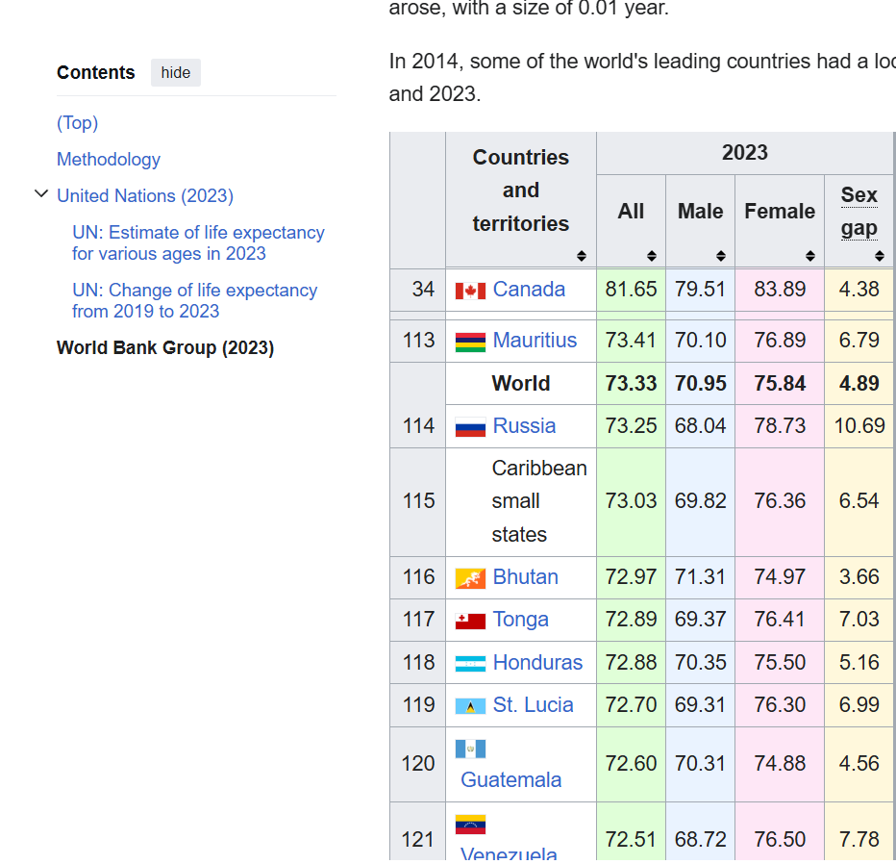The width and height of the screenshot is (896, 864).
Task: Click Bhutan's Male value 71.31
Action: 700,577
